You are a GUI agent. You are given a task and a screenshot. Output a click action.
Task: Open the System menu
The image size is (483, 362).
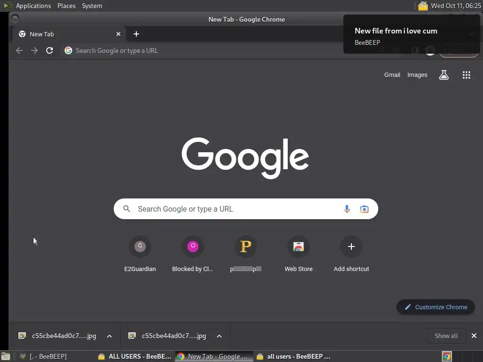coord(92,6)
